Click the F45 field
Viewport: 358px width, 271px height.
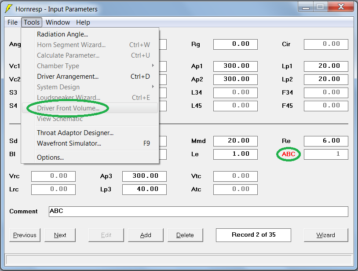click(x=326, y=106)
